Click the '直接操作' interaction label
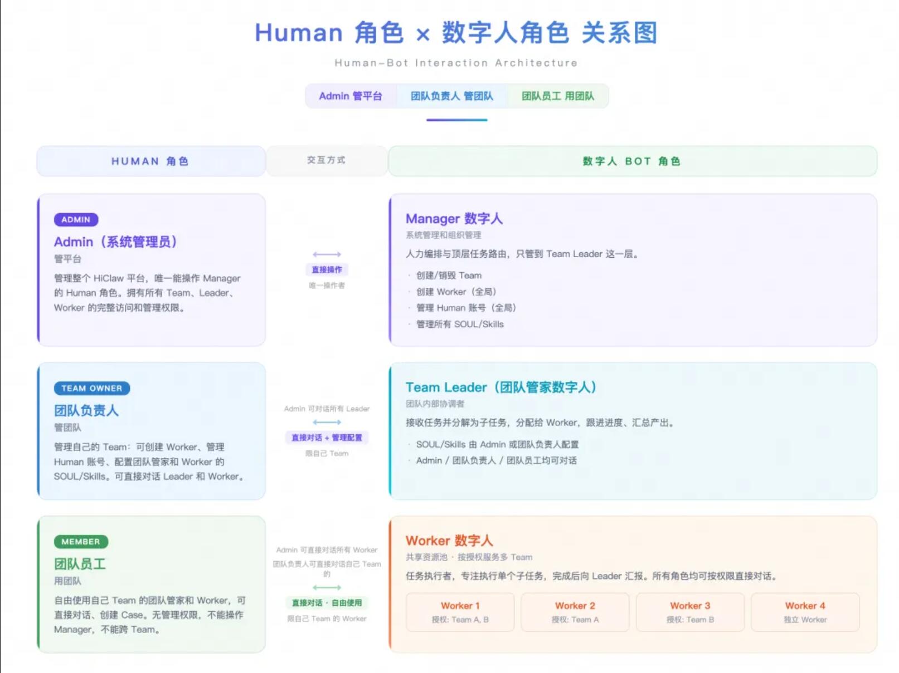899x673 pixels. (x=327, y=269)
